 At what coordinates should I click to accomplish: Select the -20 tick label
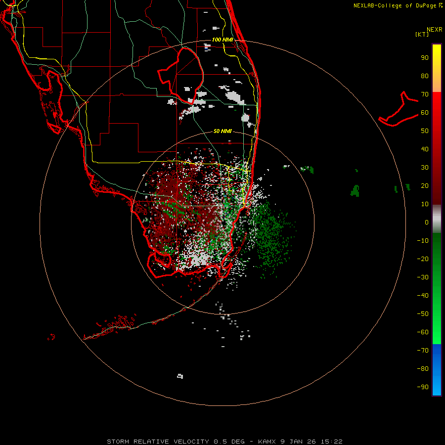point(423,259)
